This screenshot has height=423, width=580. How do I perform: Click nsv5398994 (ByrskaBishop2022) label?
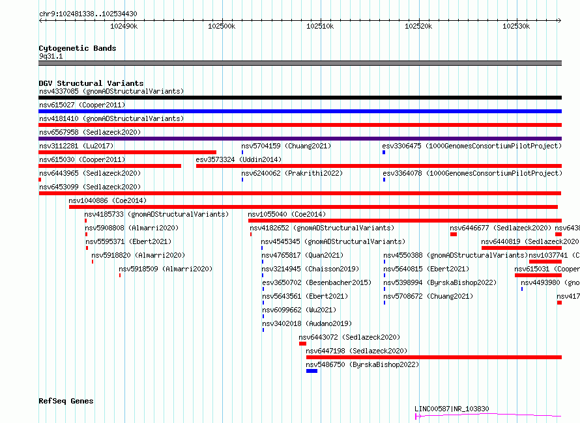point(440,282)
